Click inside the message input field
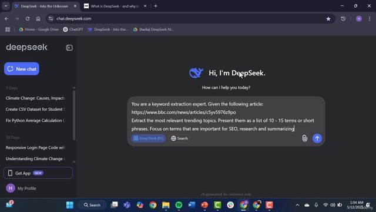 [x=226, y=117]
